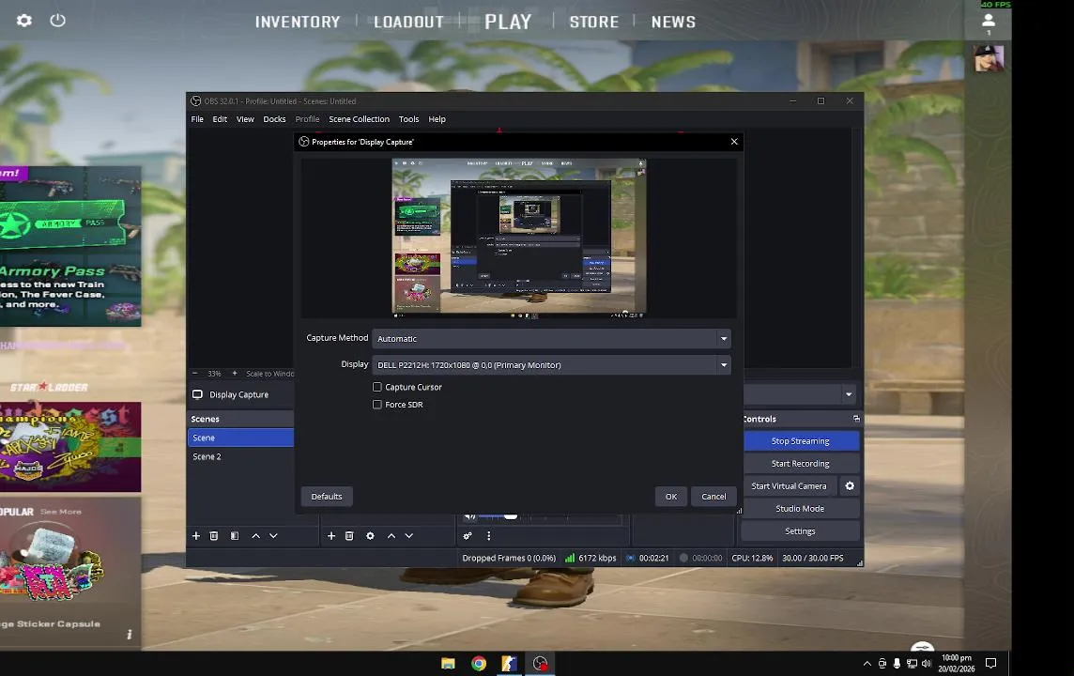
Task: Select the highlighted Scene in the list
Action: [x=241, y=438]
